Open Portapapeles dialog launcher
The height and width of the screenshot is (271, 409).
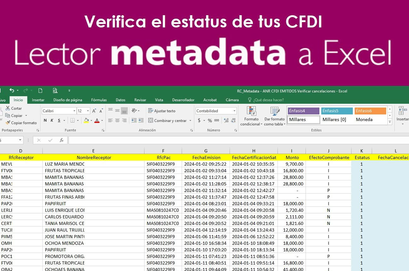point(38,130)
